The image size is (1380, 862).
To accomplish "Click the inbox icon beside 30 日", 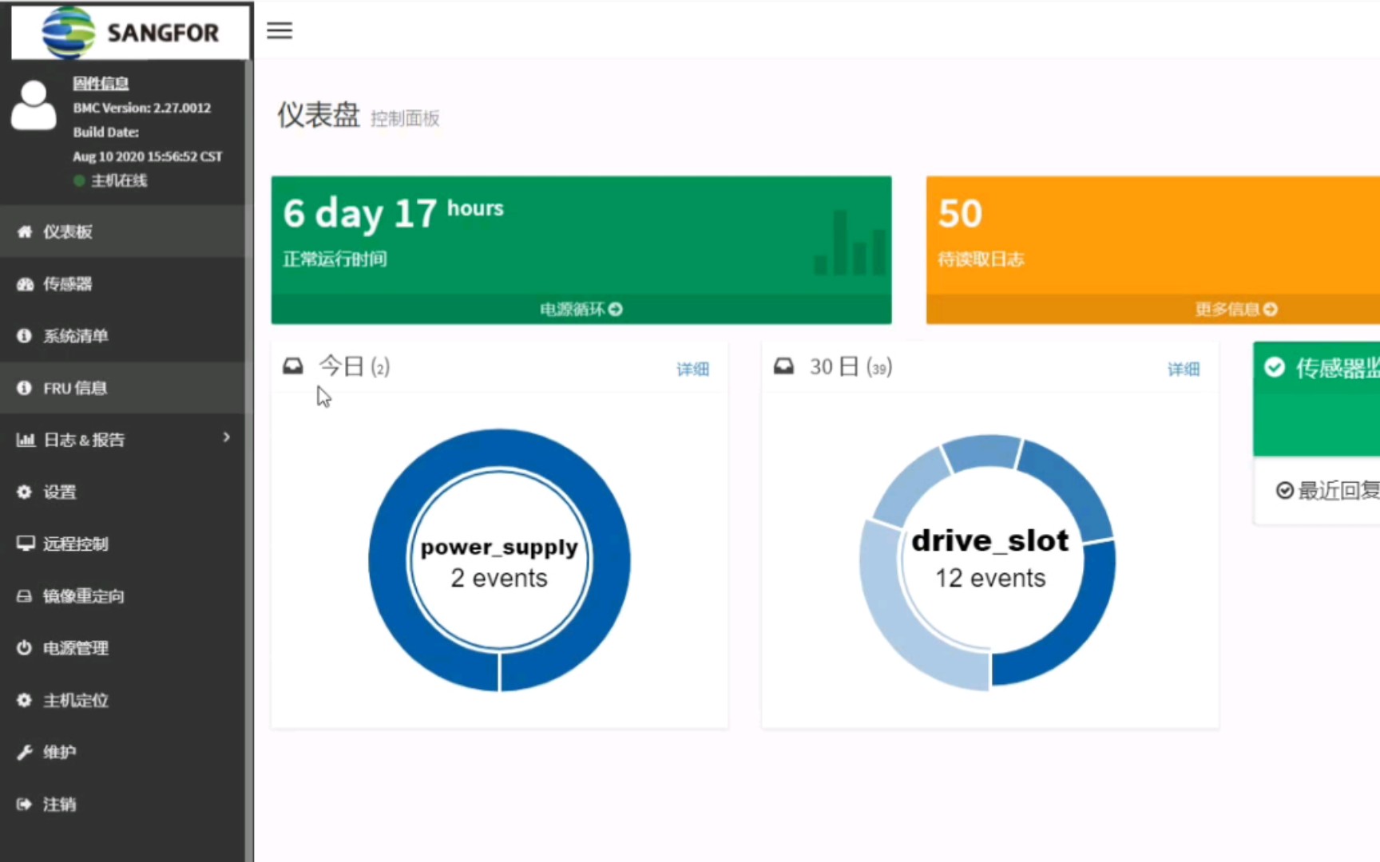I will (784, 366).
